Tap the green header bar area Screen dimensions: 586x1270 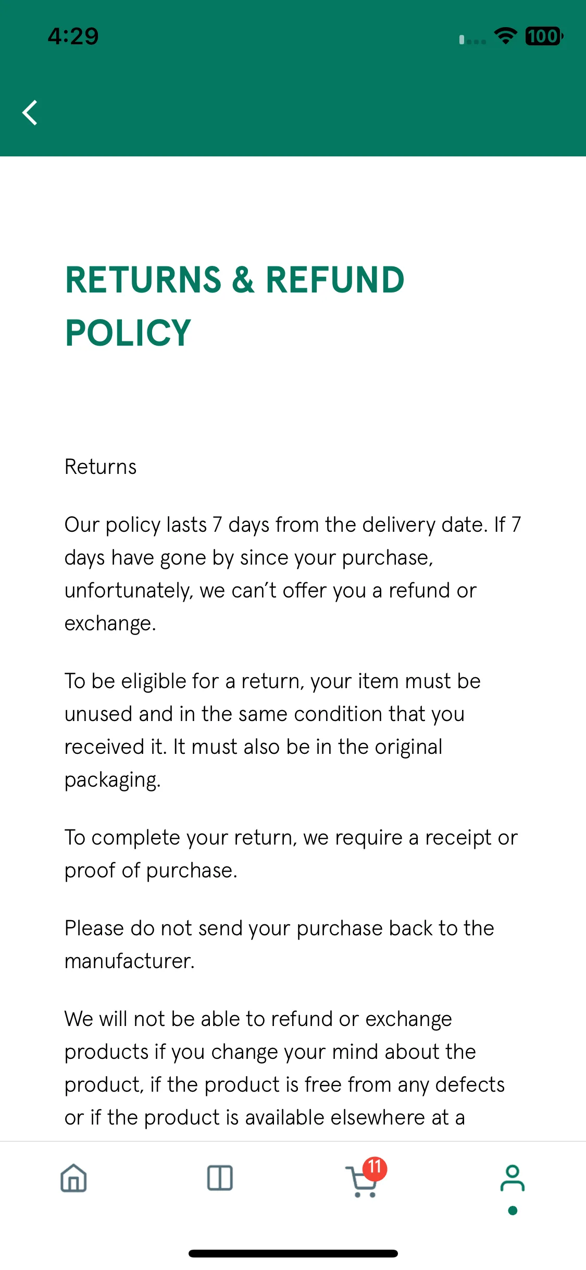(293, 78)
